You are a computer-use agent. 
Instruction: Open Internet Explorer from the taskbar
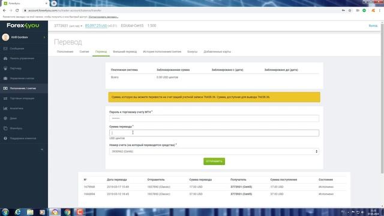coord(17,212)
